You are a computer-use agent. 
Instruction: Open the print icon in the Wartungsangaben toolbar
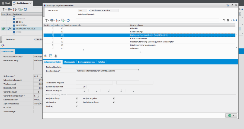(52, 20)
